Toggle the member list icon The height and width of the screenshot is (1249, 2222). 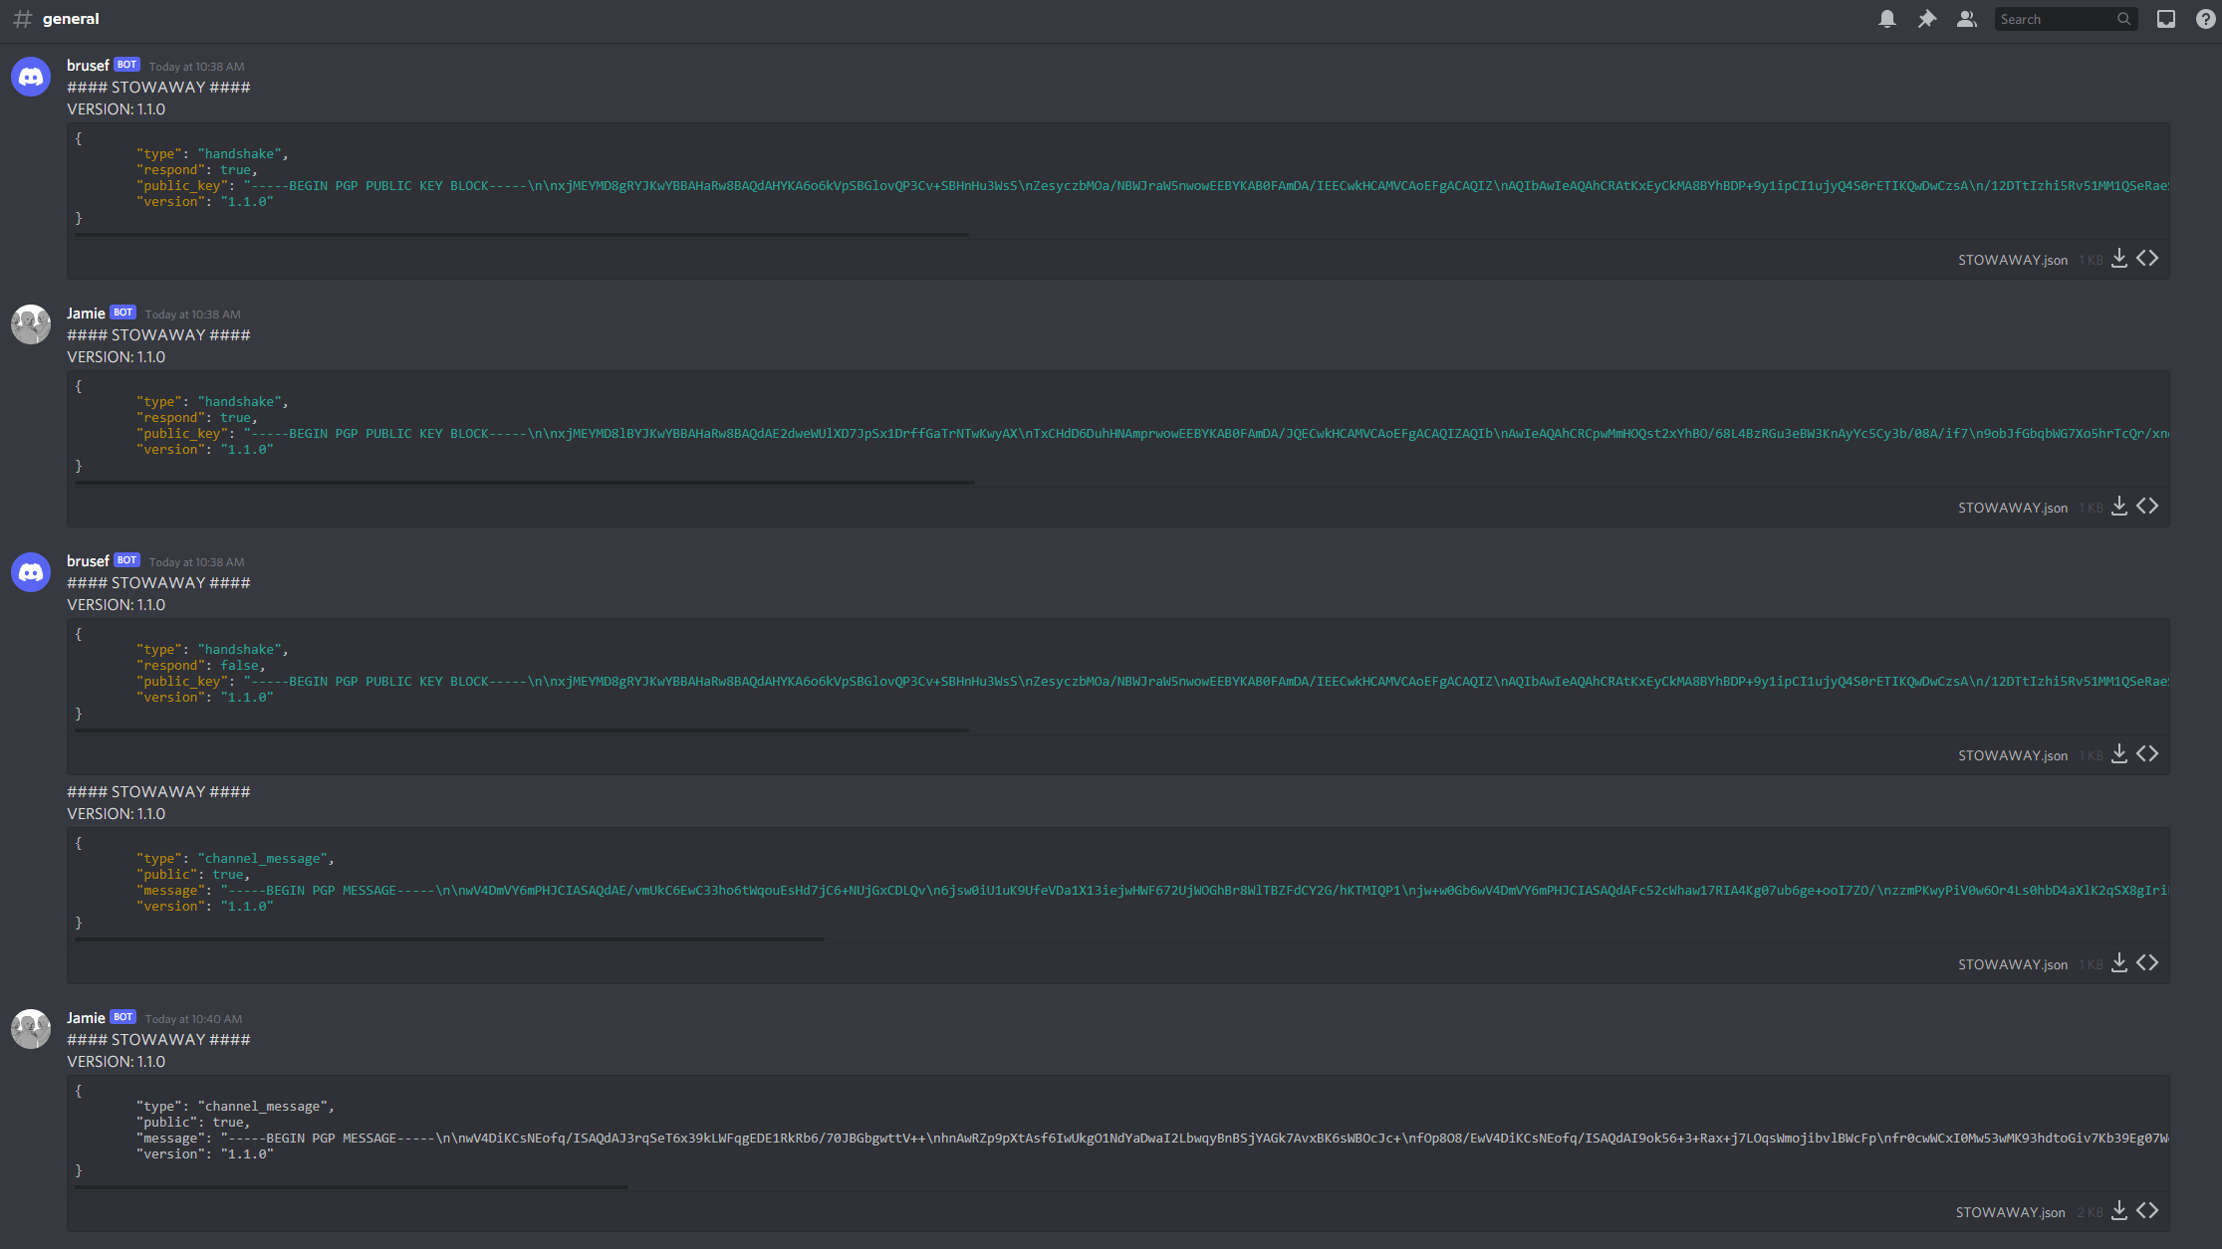point(1966,19)
